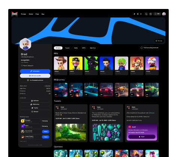
Task: Open the cowboy hat NFT card
Action: (61, 66)
